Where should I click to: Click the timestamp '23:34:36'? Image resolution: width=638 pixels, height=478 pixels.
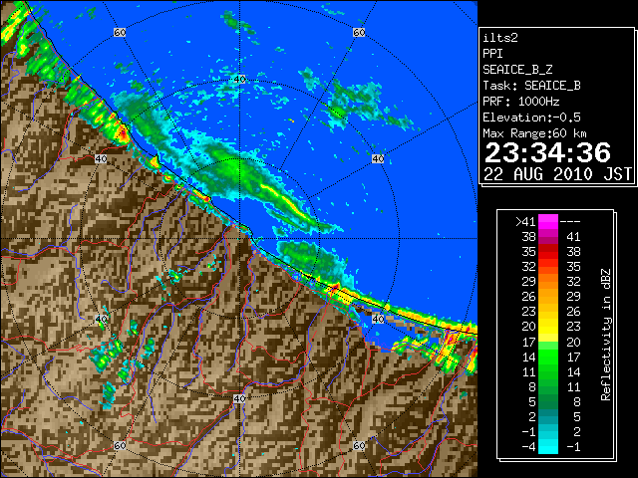tap(547, 152)
